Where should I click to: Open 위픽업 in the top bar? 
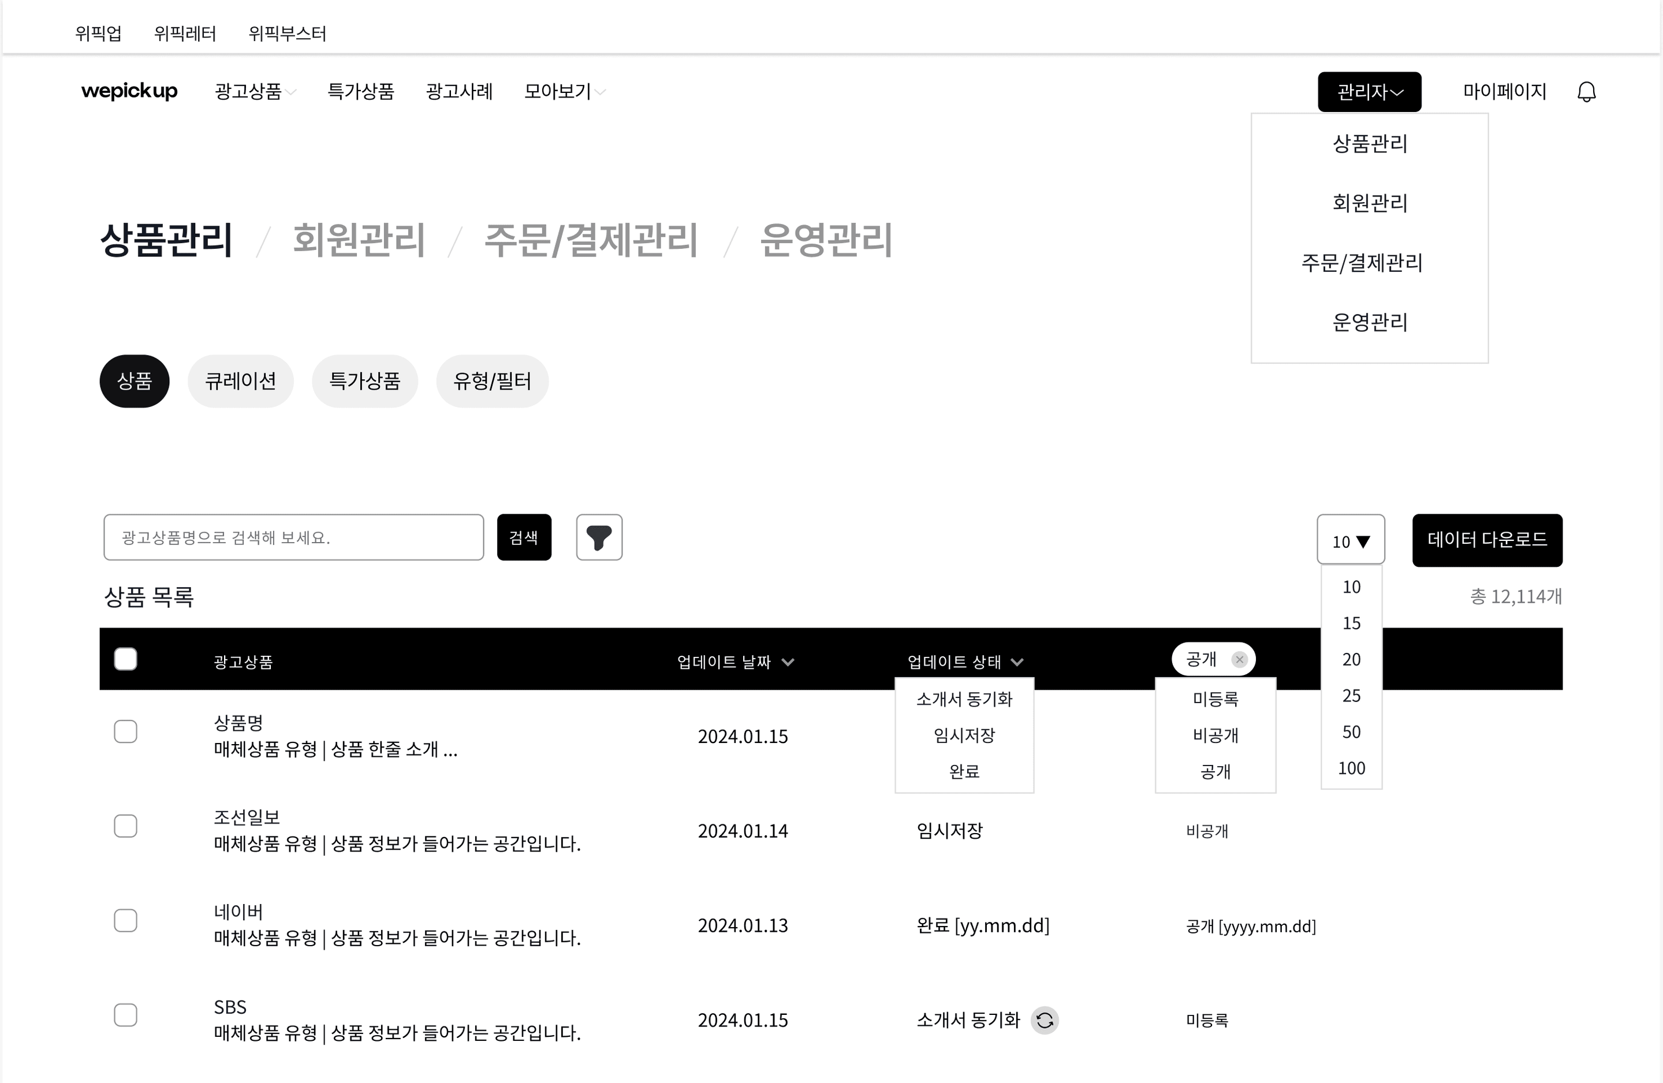coord(99,33)
